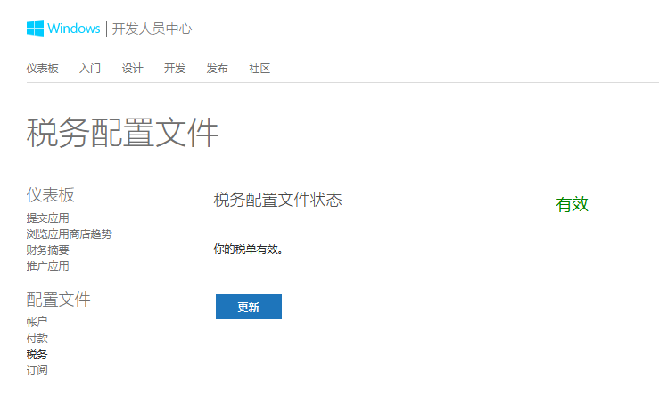The height and width of the screenshot is (394, 659).
Task: Open the 付款 profile link
Action: [37, 338]
